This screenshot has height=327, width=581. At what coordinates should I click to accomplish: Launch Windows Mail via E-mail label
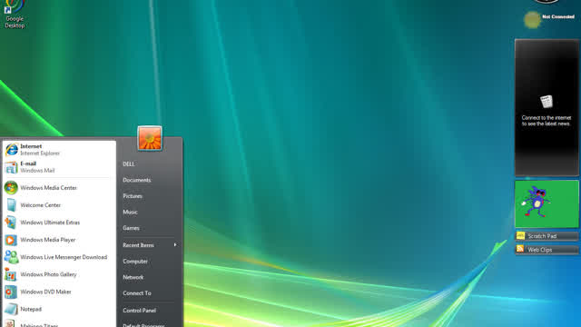point(28,163)
